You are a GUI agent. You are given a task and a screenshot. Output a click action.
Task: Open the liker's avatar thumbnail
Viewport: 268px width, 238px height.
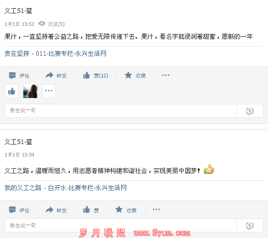click(x=30, y=91)
